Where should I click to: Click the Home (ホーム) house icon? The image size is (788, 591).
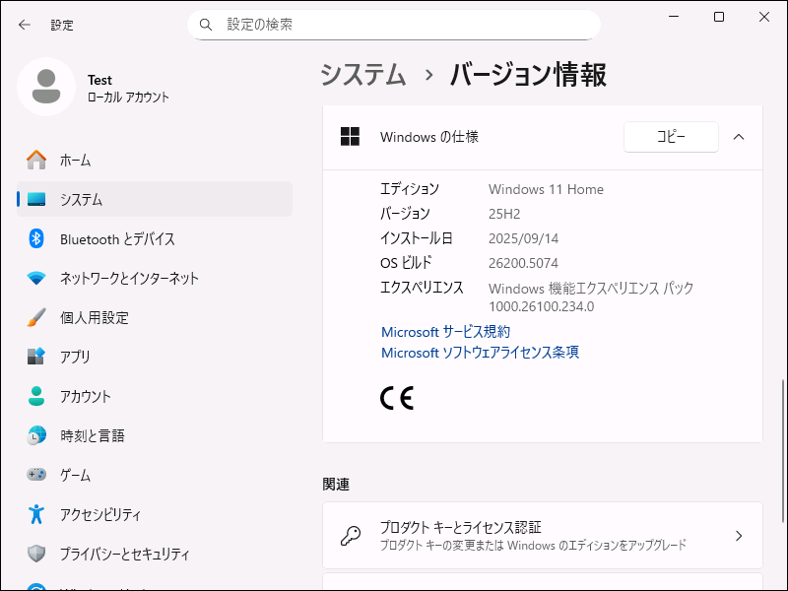point(36,161)
